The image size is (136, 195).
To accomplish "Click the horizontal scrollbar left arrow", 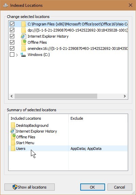I will (12, 96).
